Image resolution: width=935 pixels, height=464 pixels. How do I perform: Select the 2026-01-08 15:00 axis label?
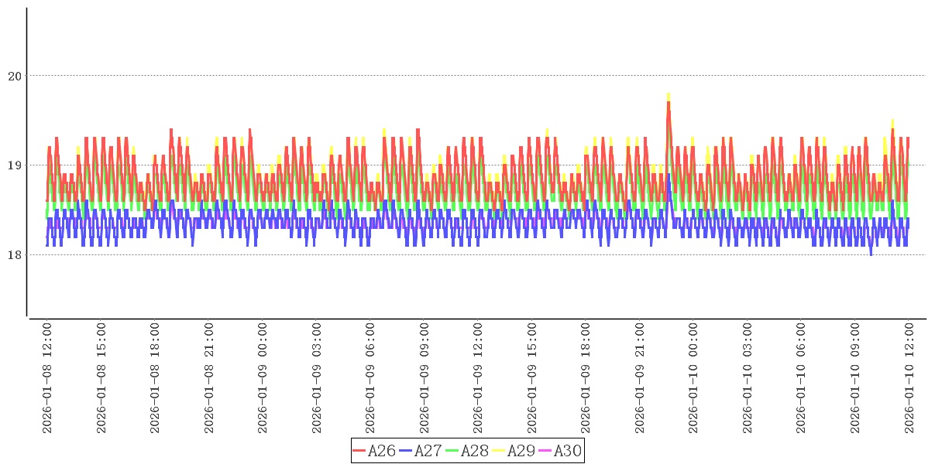(101, 378)
